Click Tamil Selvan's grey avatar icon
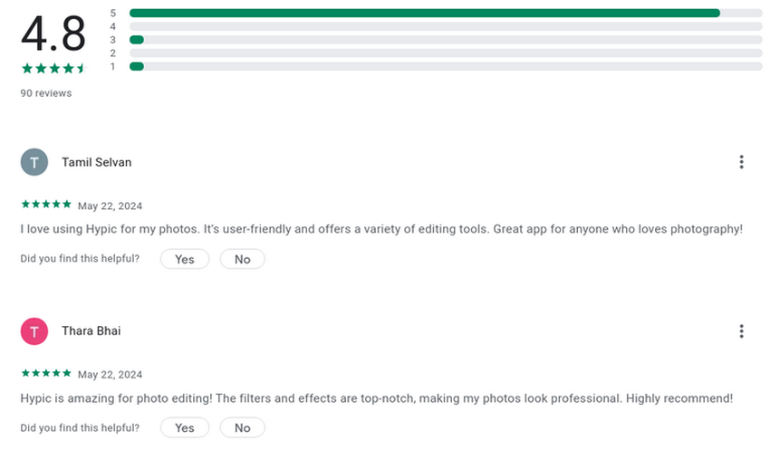770x450 pixels. 34,162
